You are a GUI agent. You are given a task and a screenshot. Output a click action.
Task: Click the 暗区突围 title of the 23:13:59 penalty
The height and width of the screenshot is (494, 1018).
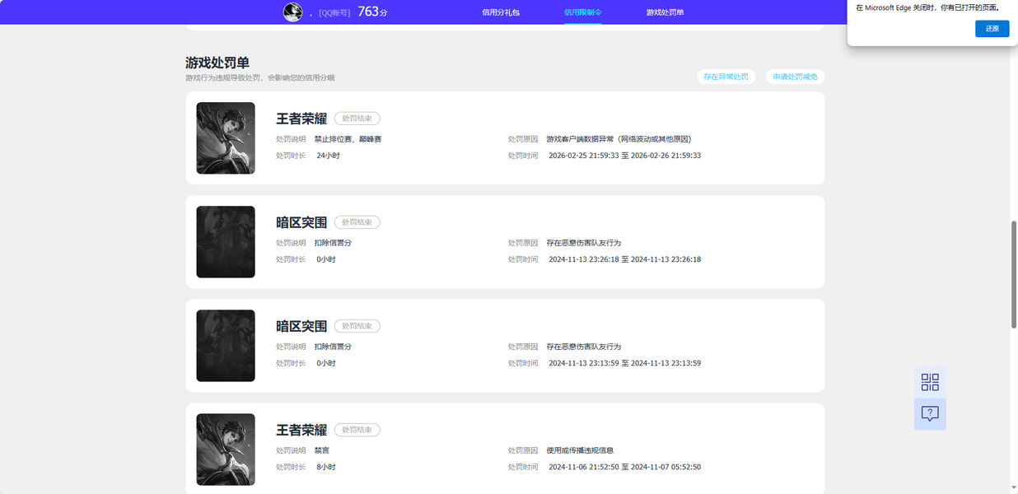click(x=301, y=326)
